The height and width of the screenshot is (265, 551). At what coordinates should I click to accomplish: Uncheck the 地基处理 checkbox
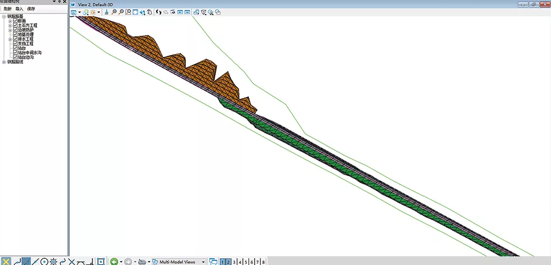(15, 35)
